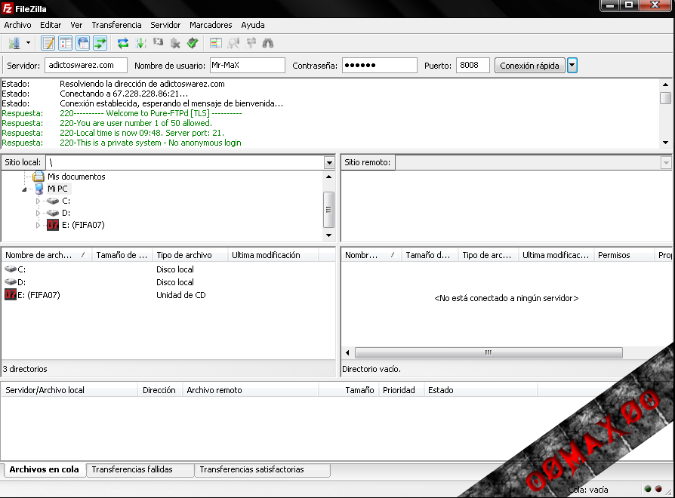Viewport: 675px width, 498px height.
Task: Open the Archivo menu
Action: pyautogui.click(x=17, y=25)
